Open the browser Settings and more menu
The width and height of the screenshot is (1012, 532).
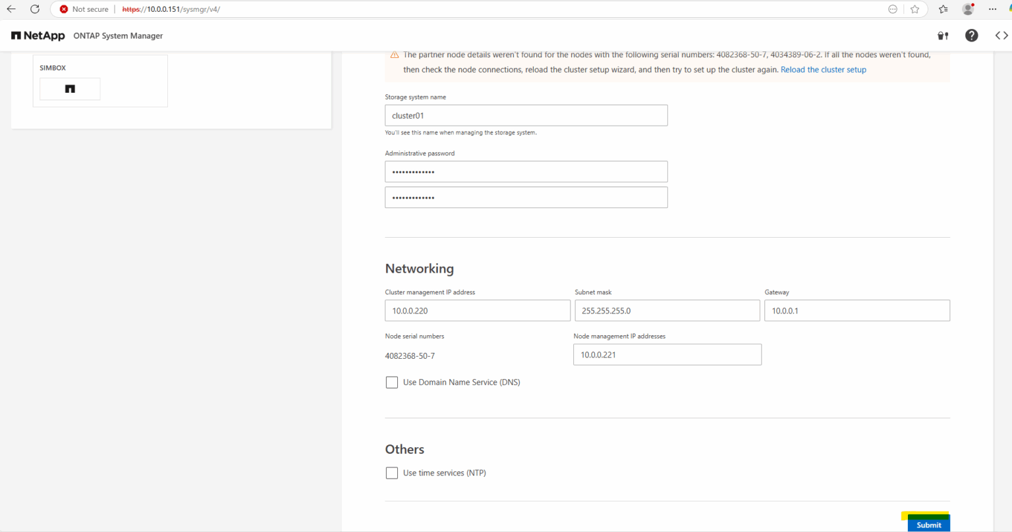[x=992, y=9]
